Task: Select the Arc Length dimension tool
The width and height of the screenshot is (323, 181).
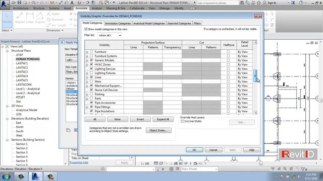Action: click(57, 25)
